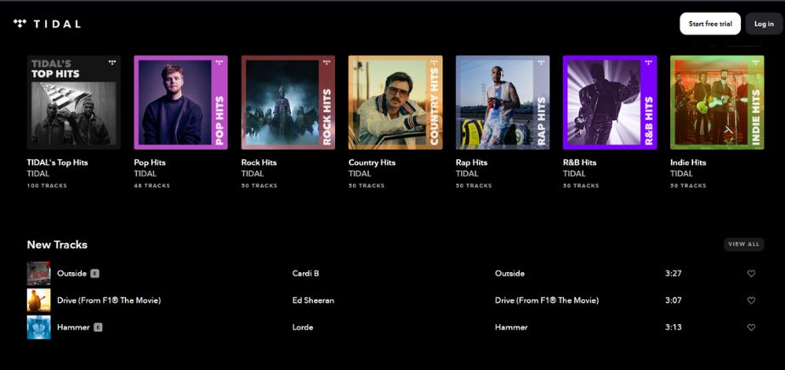Heart the track Hammer
Image resolution: width=785 pixels, height=370 pixels.
751,327
